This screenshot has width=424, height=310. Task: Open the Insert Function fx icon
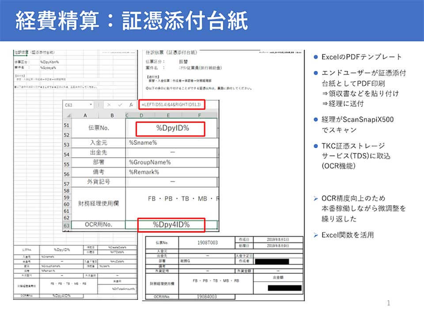(131, 105)
